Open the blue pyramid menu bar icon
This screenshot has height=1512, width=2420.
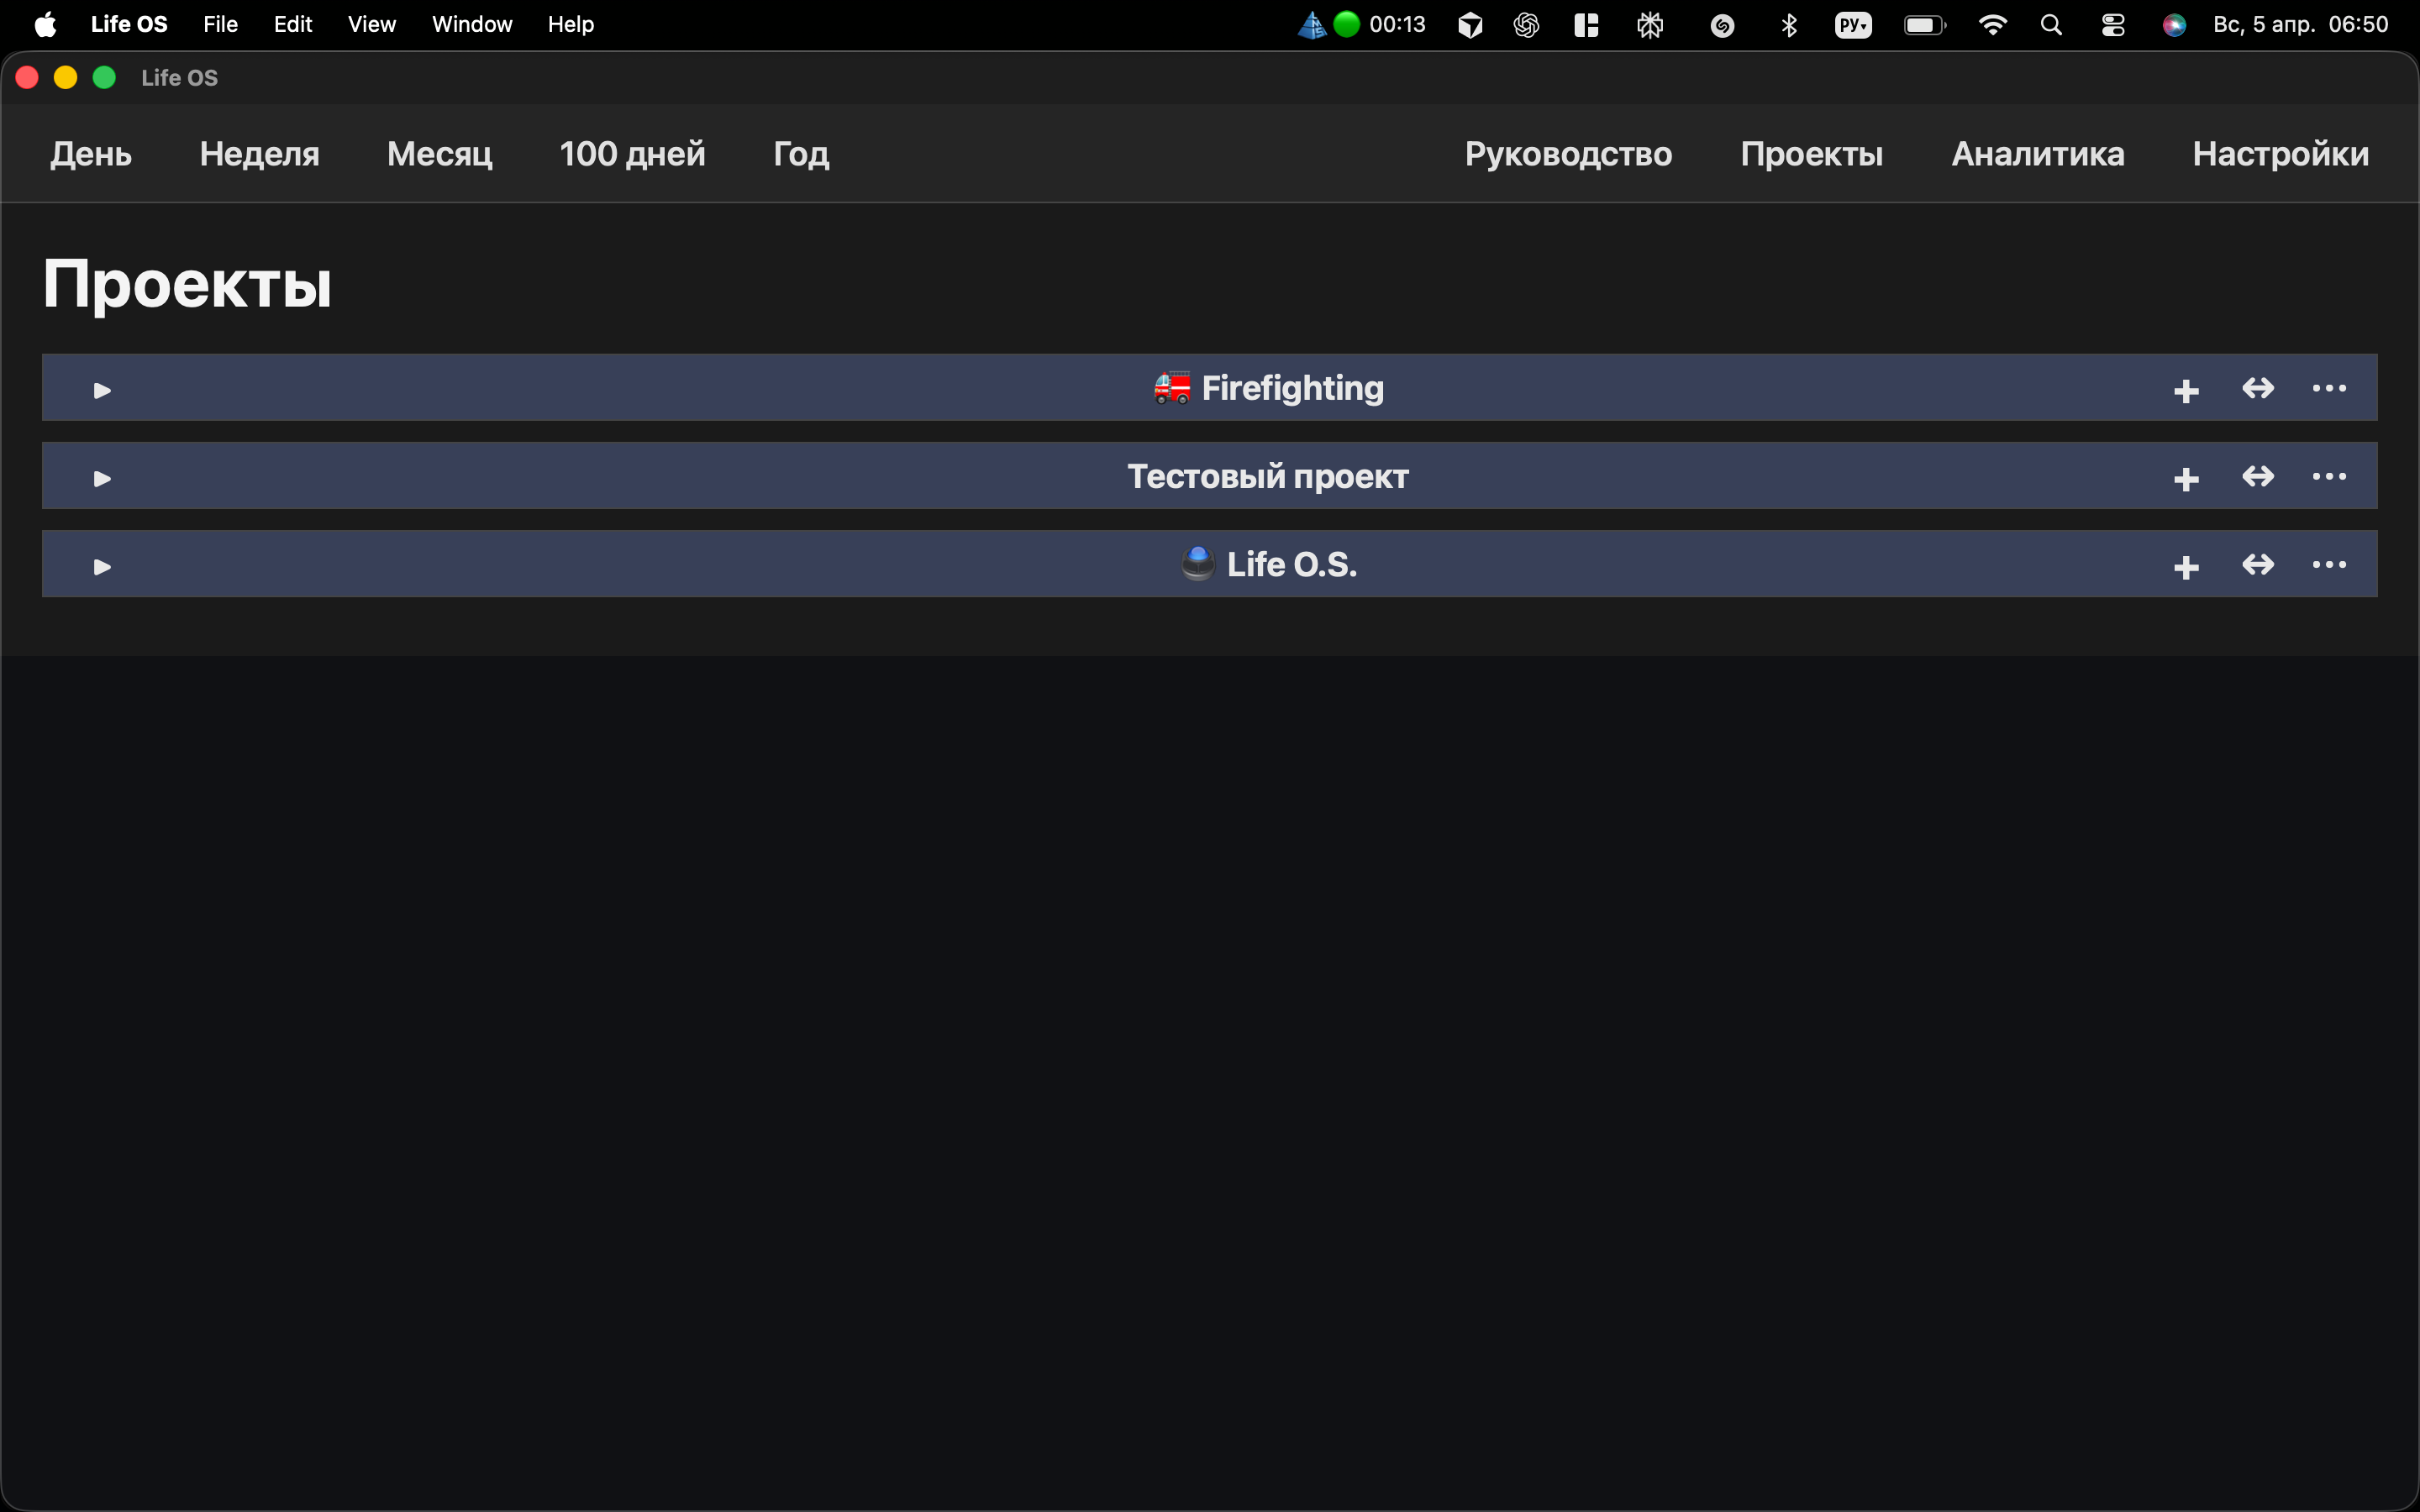click(x=1311, y=25)
